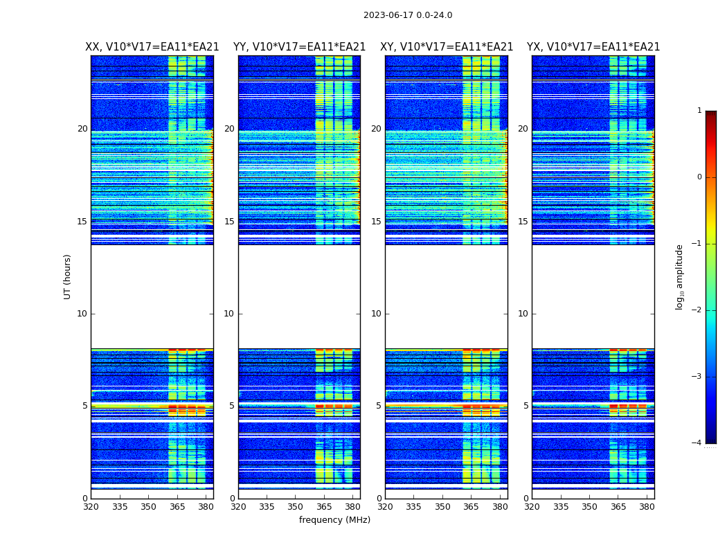
Task: Click the white data gap in YY panel
Action: 299,296
